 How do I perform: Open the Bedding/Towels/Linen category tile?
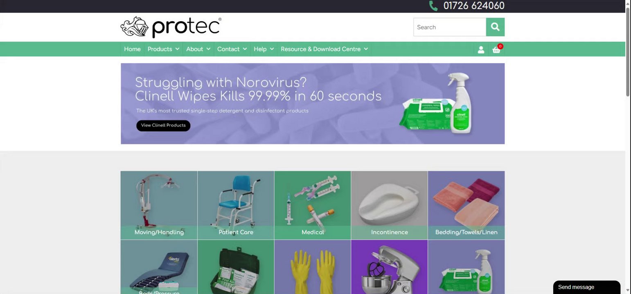[466, 205]
